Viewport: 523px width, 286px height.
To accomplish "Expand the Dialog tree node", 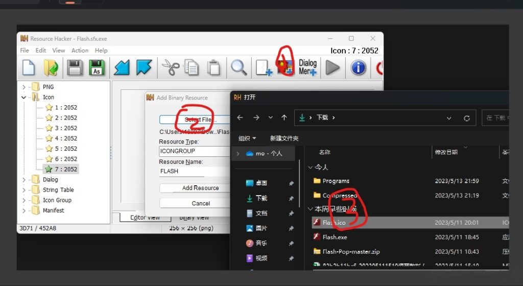I will (23, 180).
